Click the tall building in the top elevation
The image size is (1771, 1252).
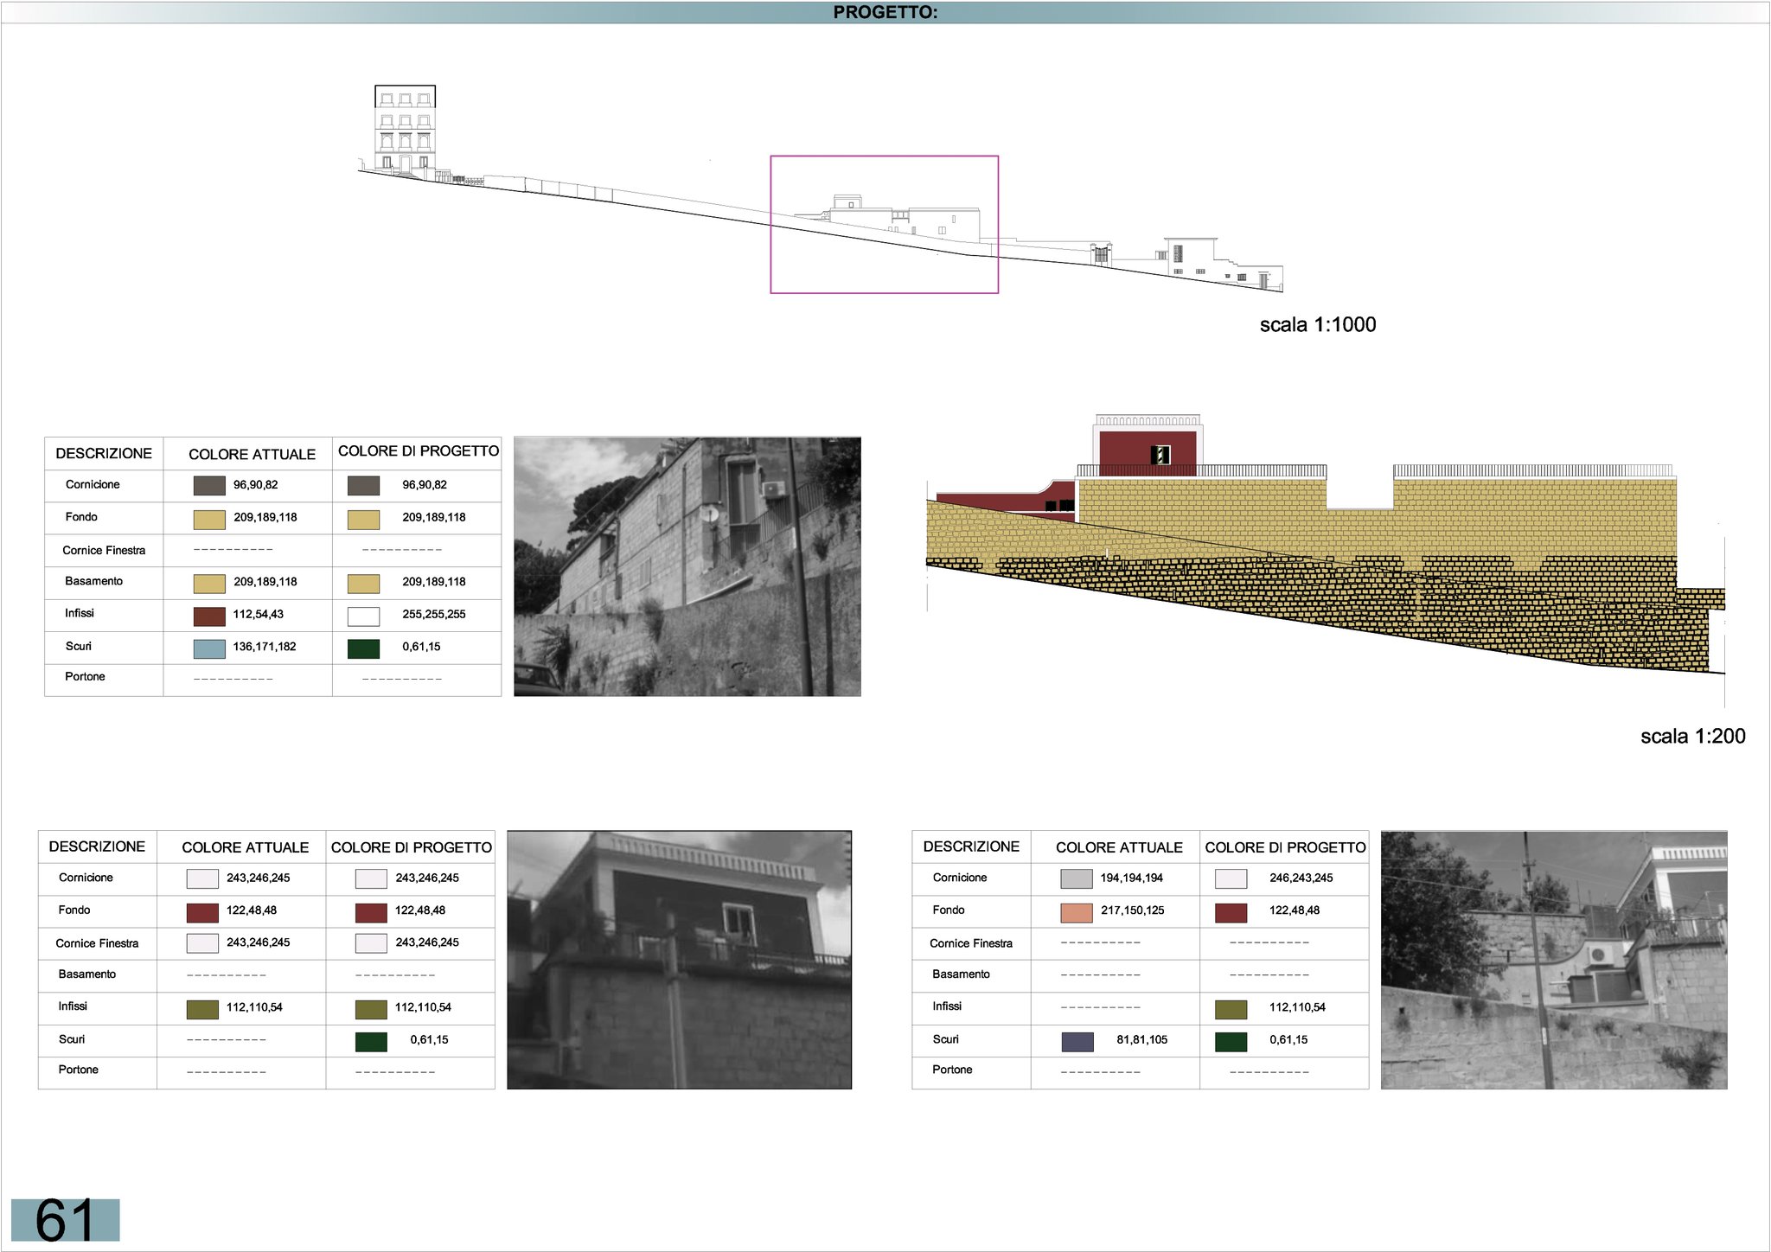405,130
